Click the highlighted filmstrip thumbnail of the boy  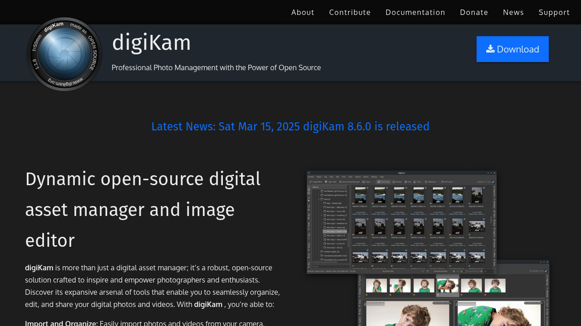coord(448,285)
